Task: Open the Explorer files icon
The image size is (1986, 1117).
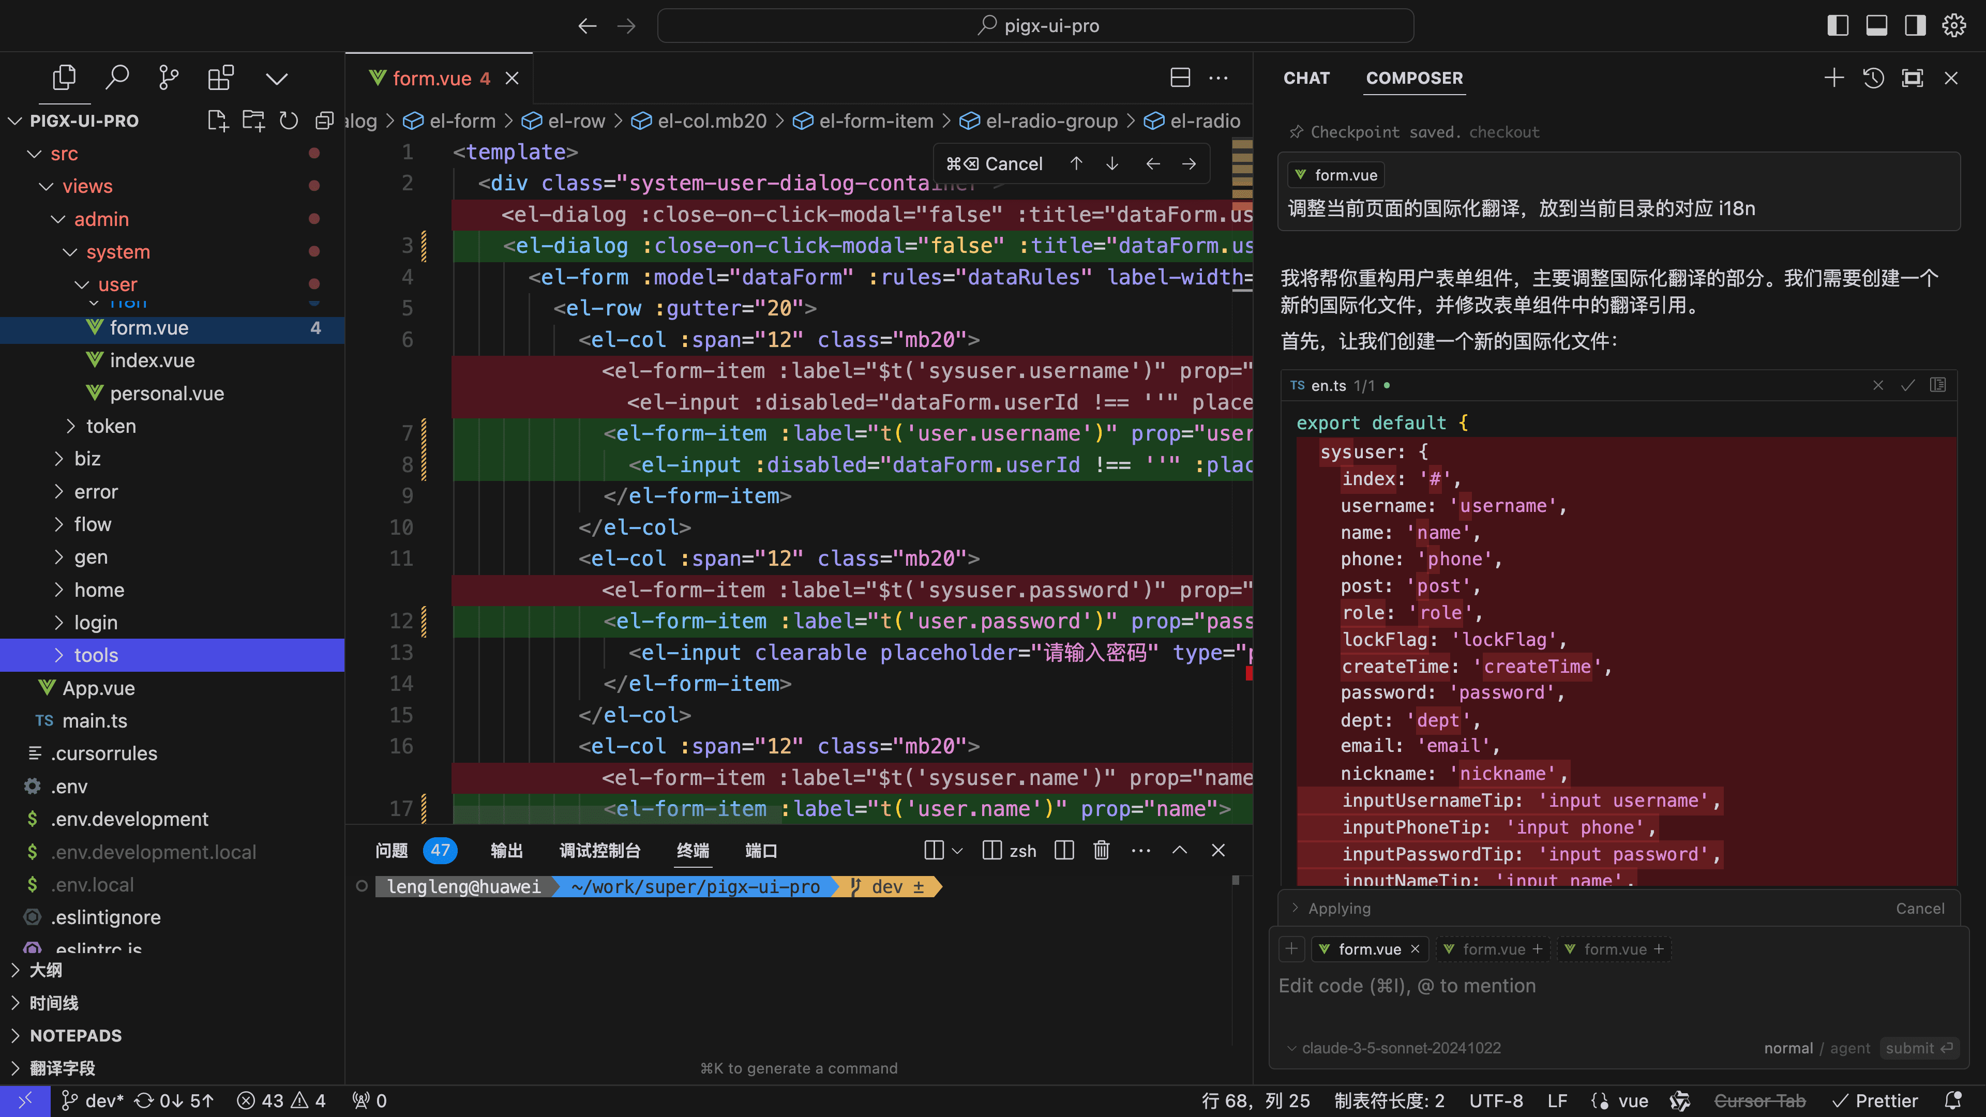Action: click(x=64, y=78)
